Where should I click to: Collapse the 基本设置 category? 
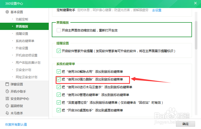coord(17,12)
